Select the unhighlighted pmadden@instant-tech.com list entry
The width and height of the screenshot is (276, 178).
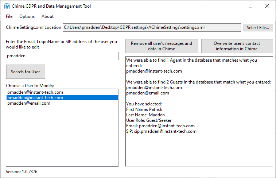click(x=35, y=92)
